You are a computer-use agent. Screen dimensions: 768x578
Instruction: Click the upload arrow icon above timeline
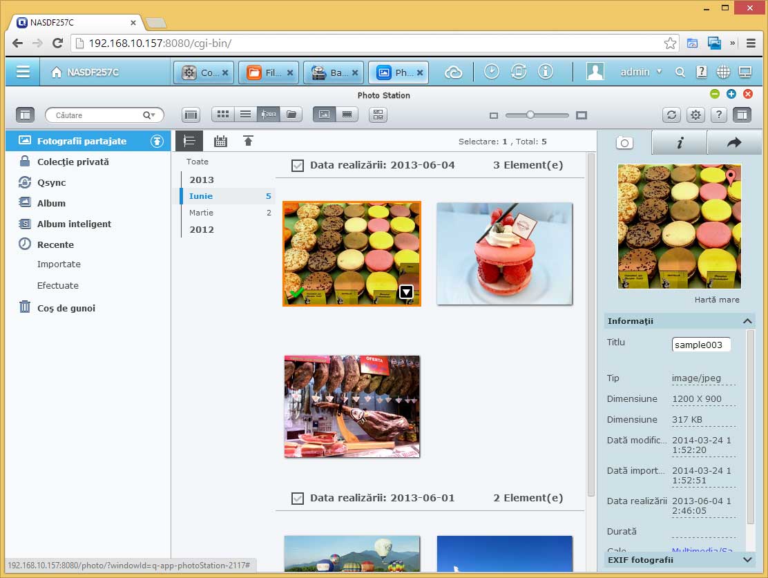[x=249, y=141]
